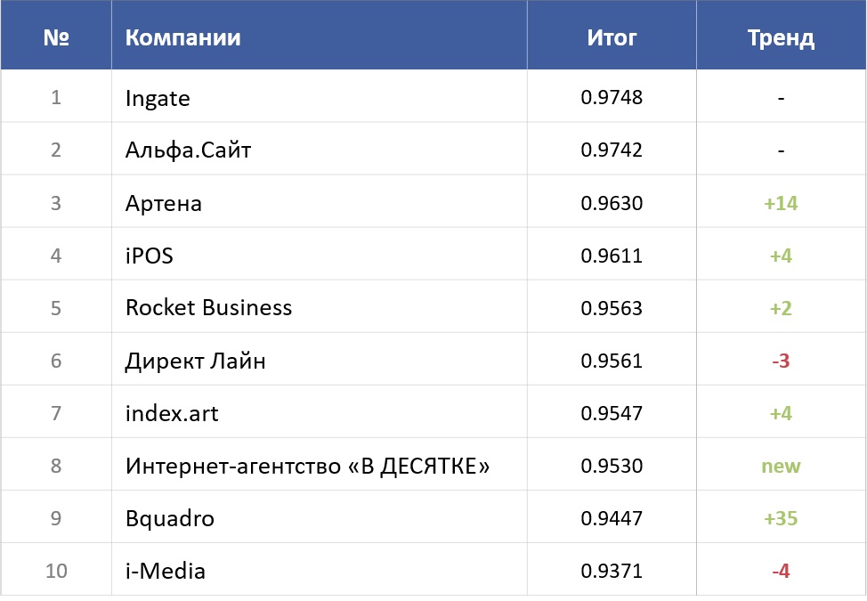Click the Rocket Business row name
The width and height of the screenshot is (867, 601).
[208, 308]
